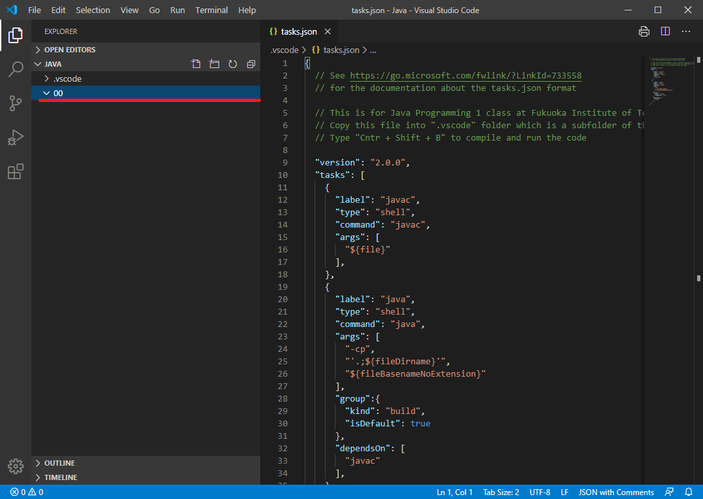The height and width of the screenshot is (499, 703).
Task: Expand the .vscode folder
Action: tap(146, 78)
